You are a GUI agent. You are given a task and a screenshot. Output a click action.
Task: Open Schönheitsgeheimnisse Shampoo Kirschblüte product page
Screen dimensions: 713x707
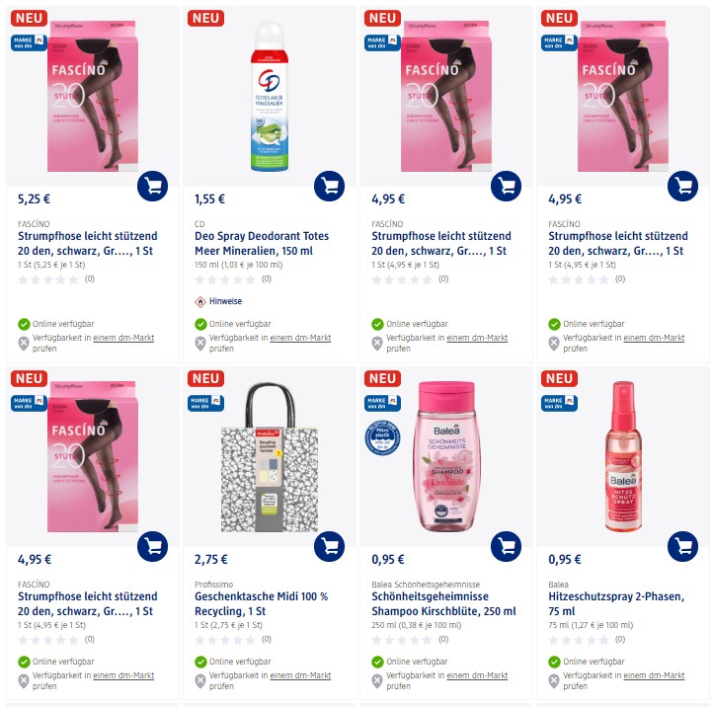(x=443, y=603)
